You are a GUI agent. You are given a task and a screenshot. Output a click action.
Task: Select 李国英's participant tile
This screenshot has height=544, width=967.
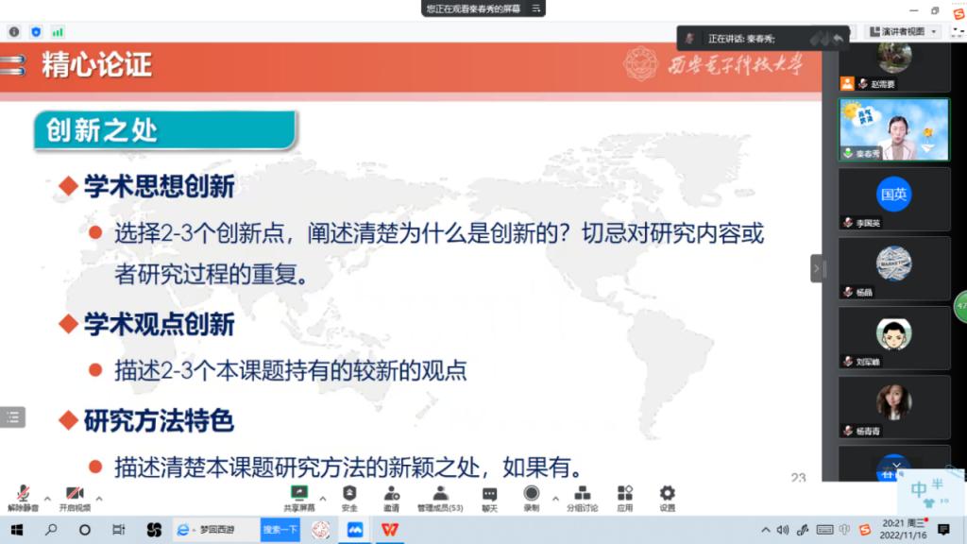893,198
